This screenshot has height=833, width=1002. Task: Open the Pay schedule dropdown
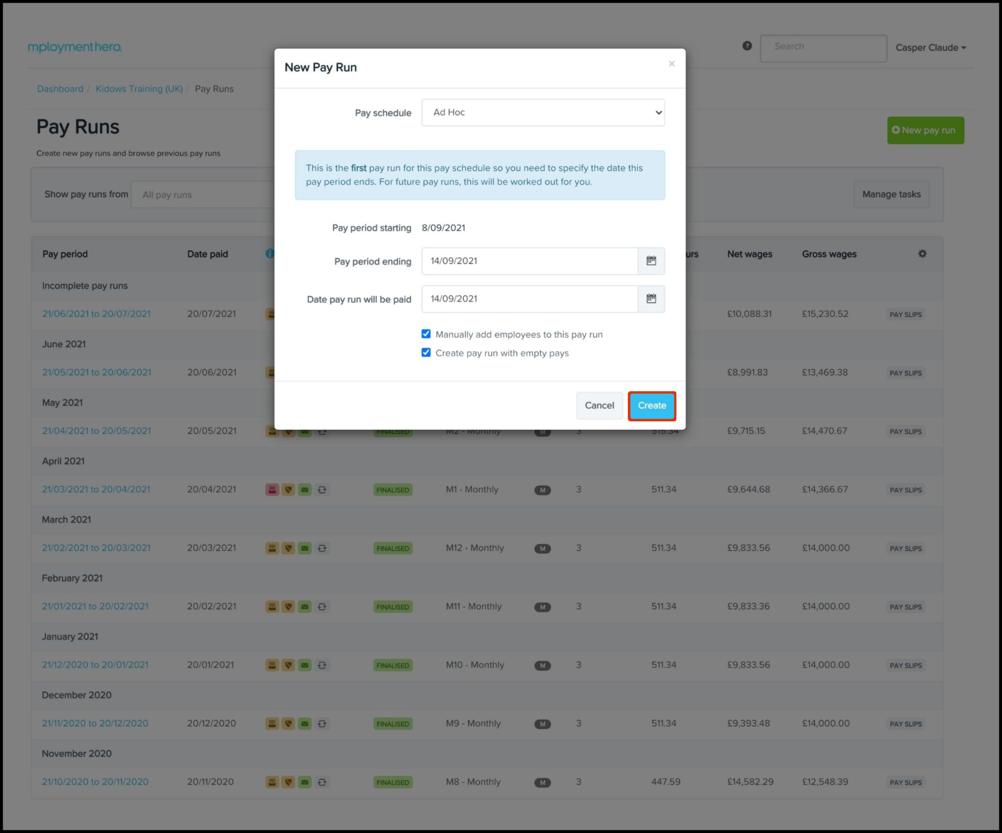pyautogui.click(x=543, y=113)
